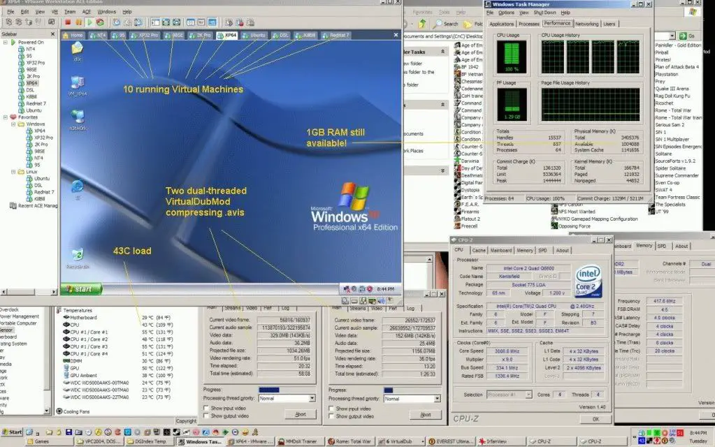Reset the virtual machine from VMware toolbar
Image resolution: width=715 pixels, height=447 pixels.
[x=101, y=22]
